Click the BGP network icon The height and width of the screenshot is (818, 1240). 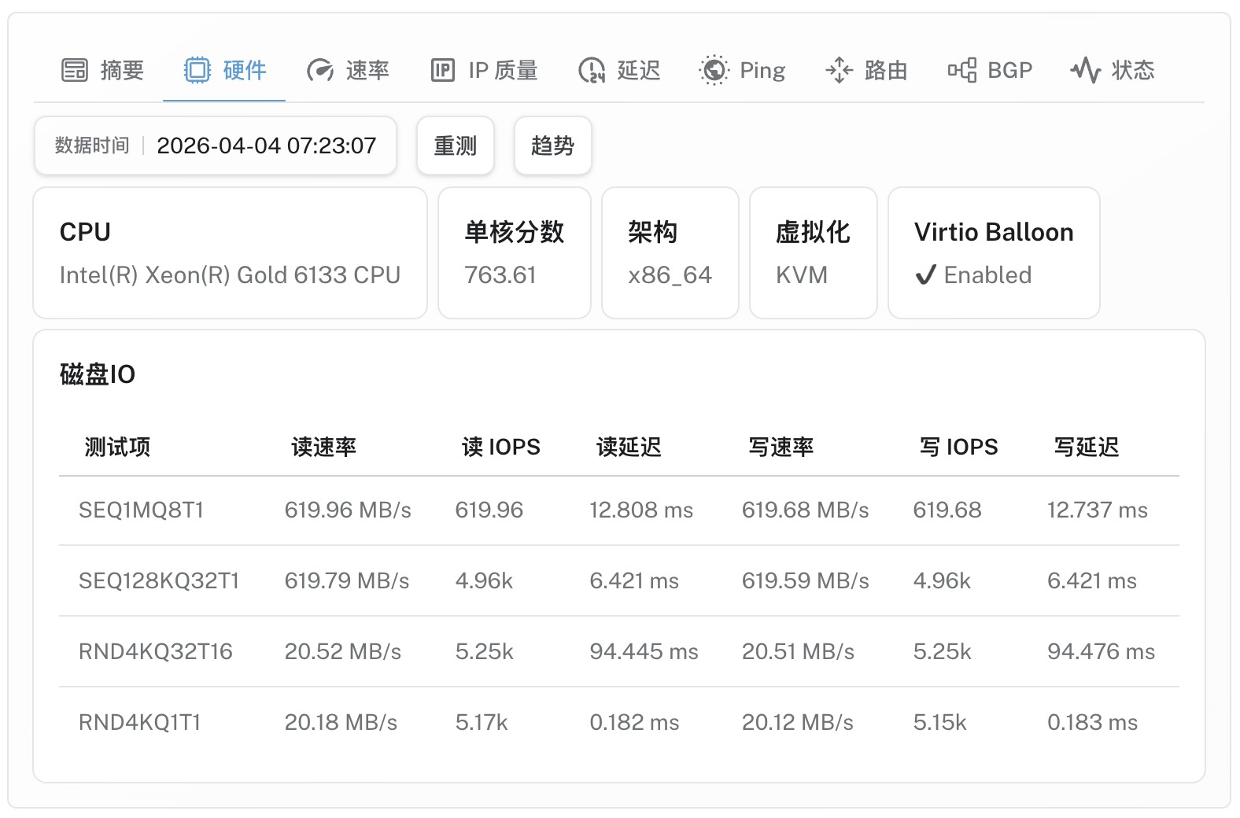point(962,70)
